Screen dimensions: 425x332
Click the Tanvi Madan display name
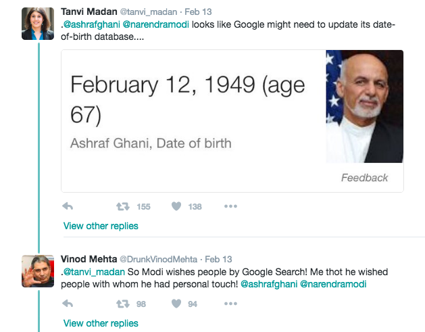pyautogui.click(x=89, y=12)
